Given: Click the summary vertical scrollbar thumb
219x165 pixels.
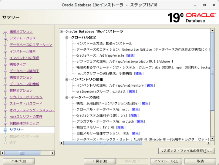Looking at the screenshot, I should [x=212, y=72].
